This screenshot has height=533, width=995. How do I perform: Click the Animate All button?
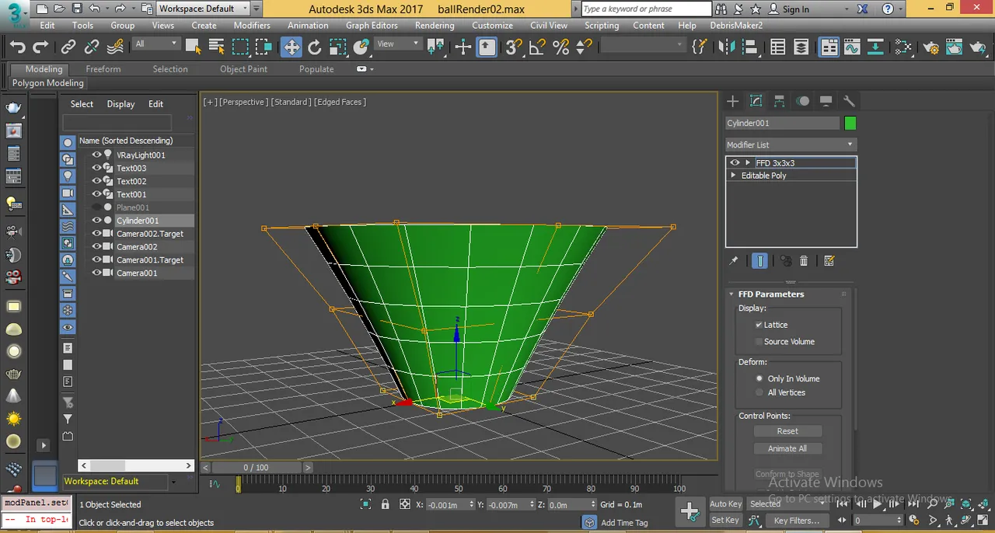pyautogui.click(x=787, y=448)
